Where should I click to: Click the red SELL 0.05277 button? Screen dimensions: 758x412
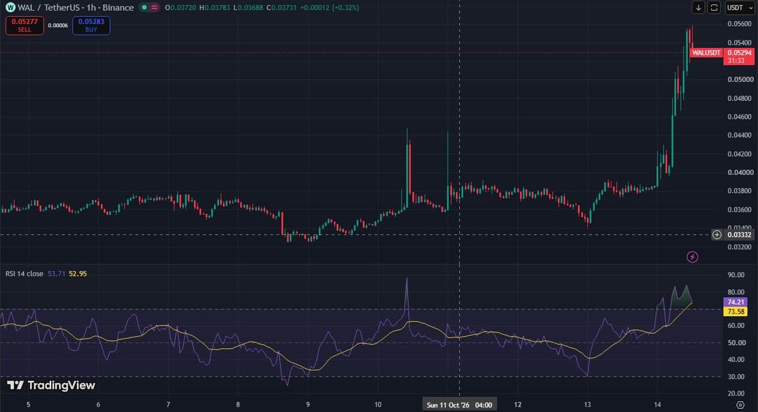click(25, 25)
